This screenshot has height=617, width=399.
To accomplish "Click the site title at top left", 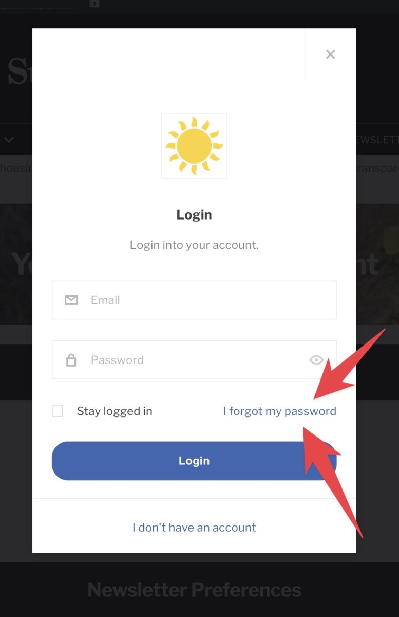I will [20, 72].
